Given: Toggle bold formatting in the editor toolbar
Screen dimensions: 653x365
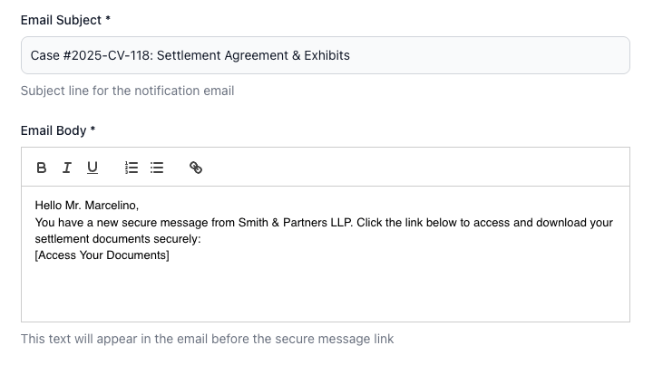Looking at the screenshot, I should pyautogui.click(x=41, y=168).
